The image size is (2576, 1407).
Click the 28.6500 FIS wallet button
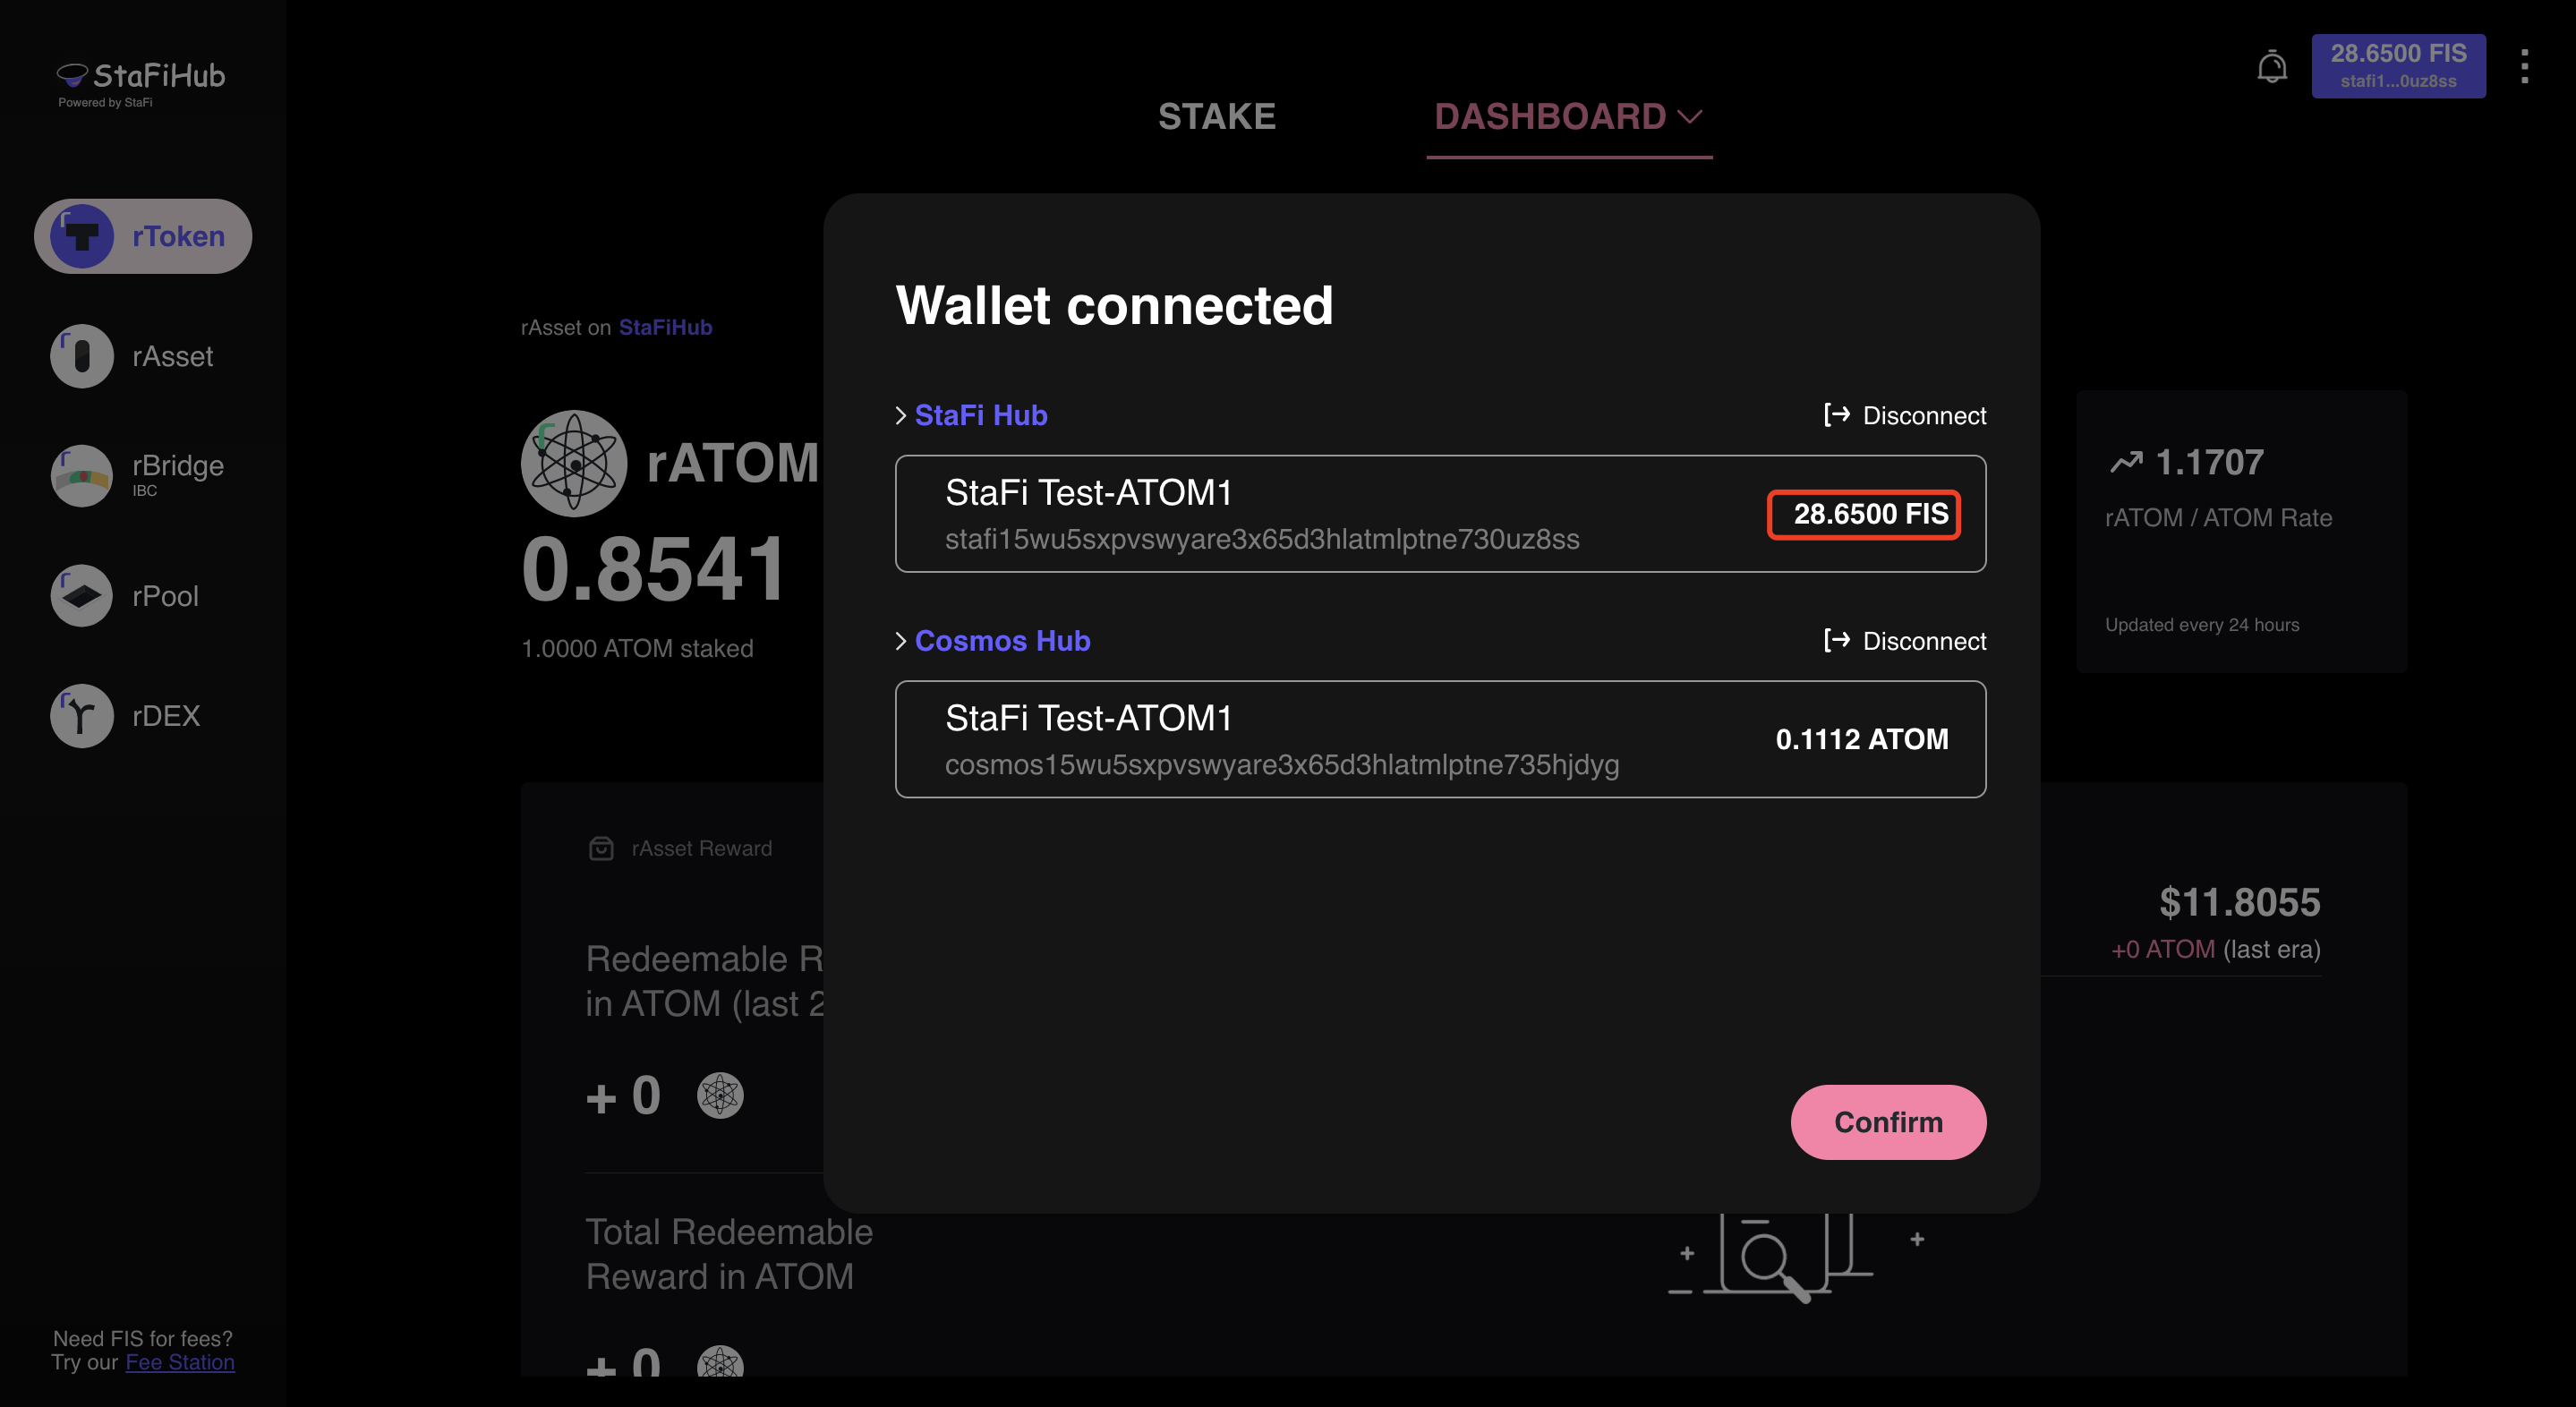(x=2398, y=66)
